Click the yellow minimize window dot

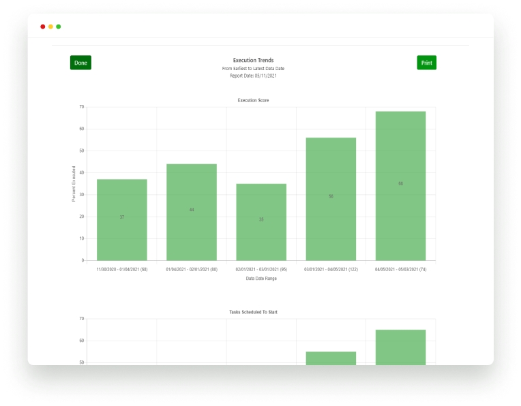pyautogui.click(x=50, y=27)
